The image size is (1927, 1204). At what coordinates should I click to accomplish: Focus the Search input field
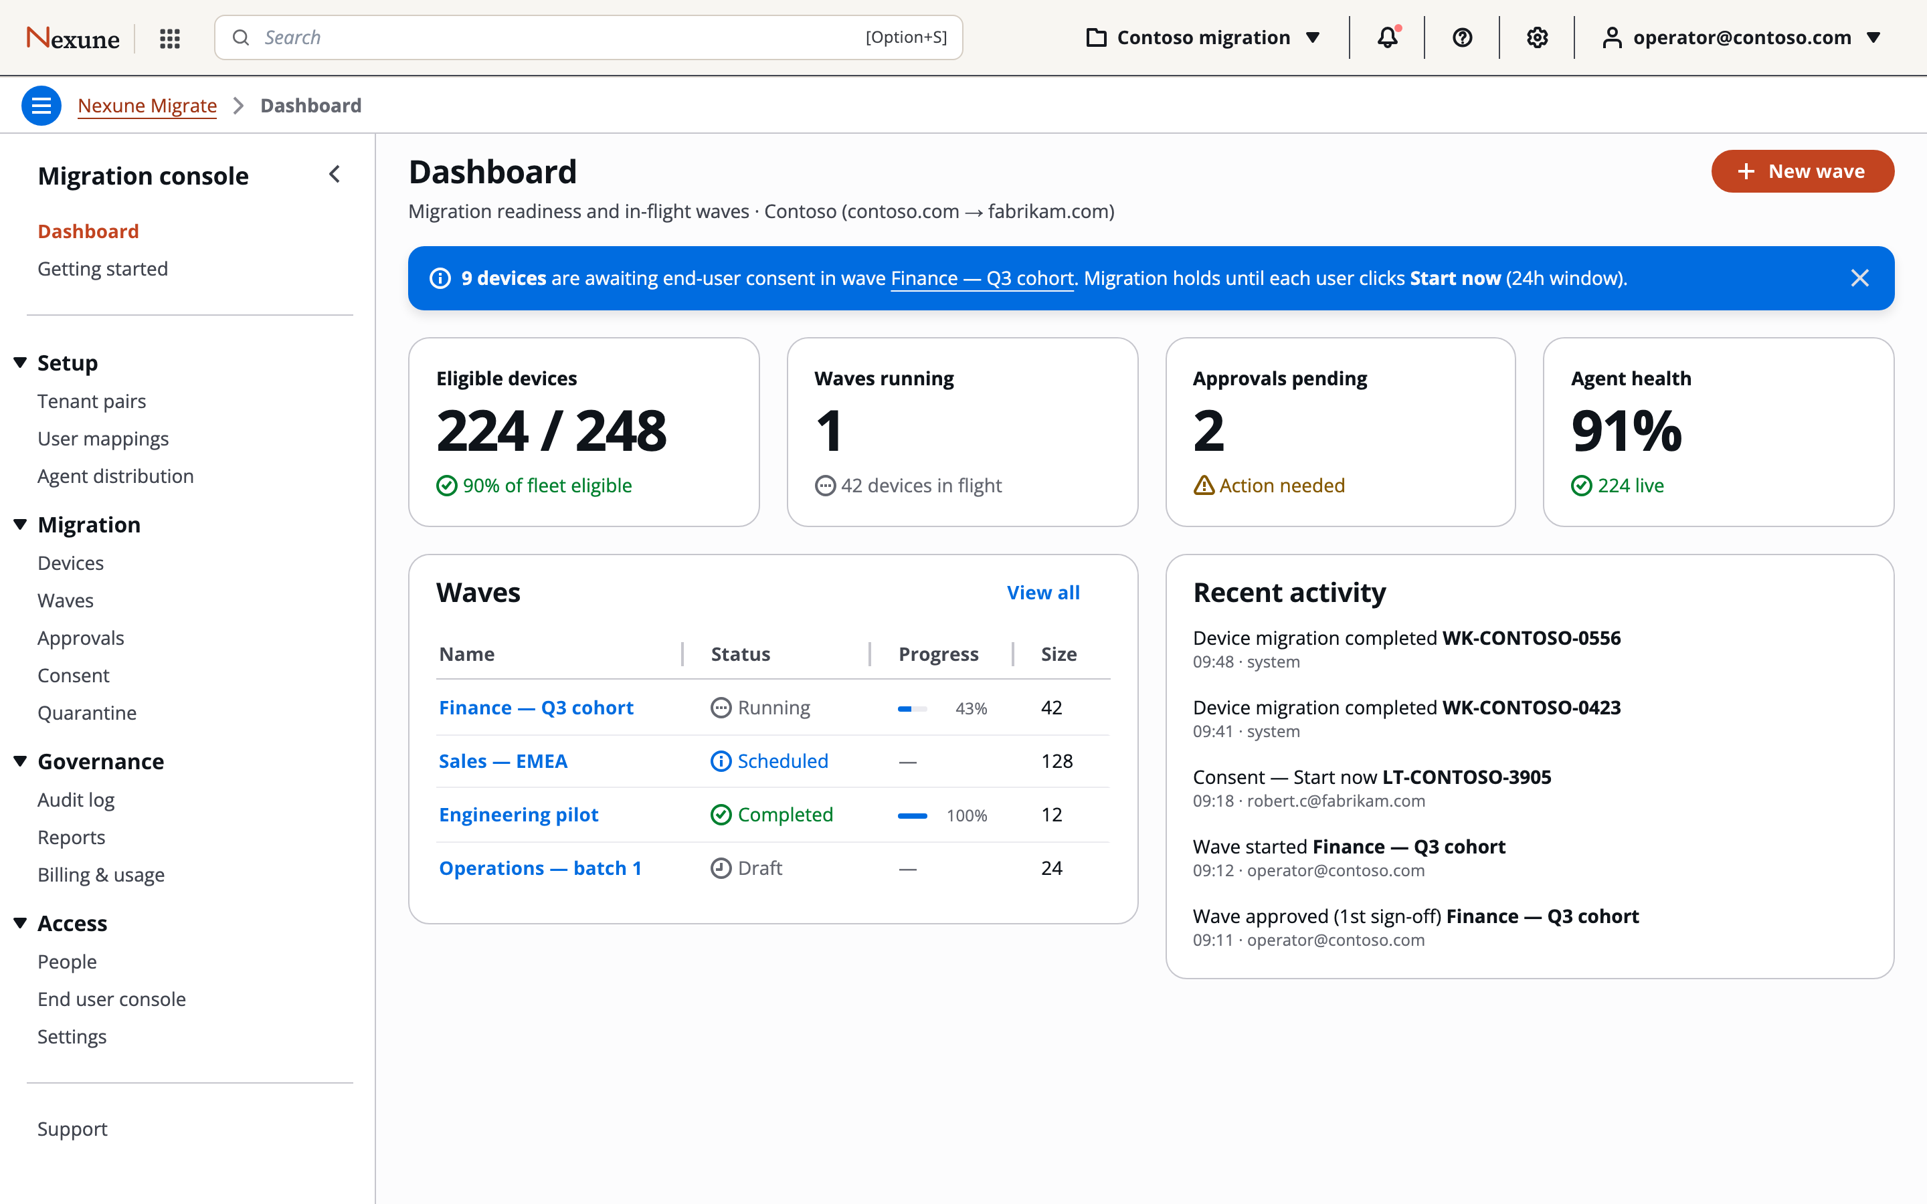588,37
